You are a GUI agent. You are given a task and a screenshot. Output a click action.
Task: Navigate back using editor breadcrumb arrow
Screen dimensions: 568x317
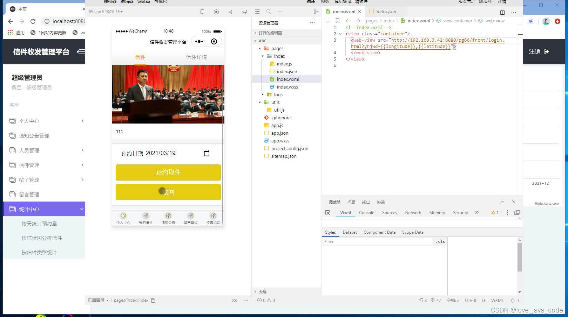click(348, 21)
